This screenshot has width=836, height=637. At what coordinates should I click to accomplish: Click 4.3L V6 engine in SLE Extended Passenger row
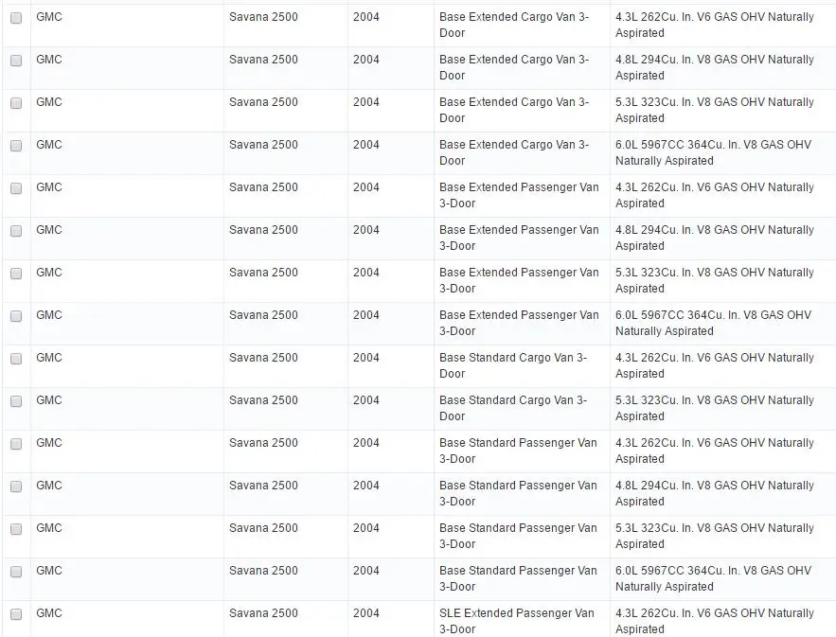click(x=715, y=622)
